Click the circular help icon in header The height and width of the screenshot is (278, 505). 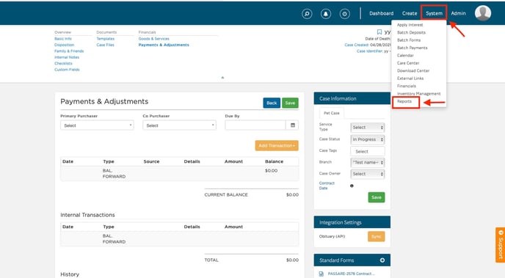(344, 14)
